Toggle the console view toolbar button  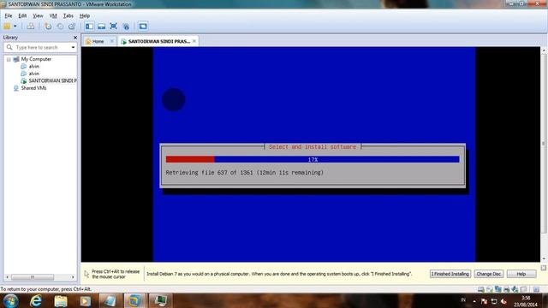point(143,27)
